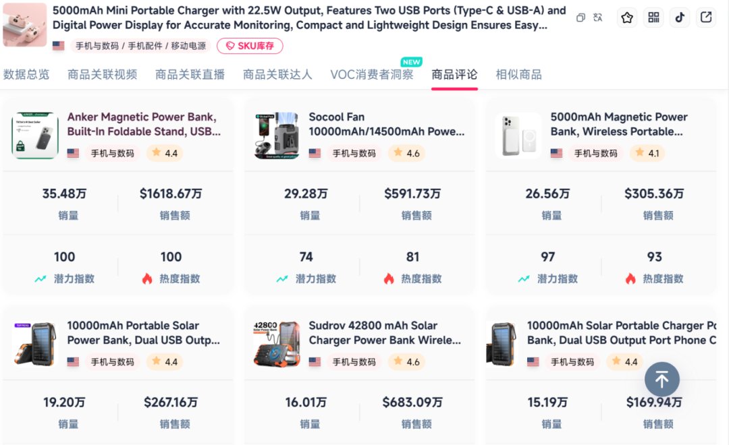The image size is (729, 445).
Task: Open the product page via the TikTok icon
Action: pos(679,17)
